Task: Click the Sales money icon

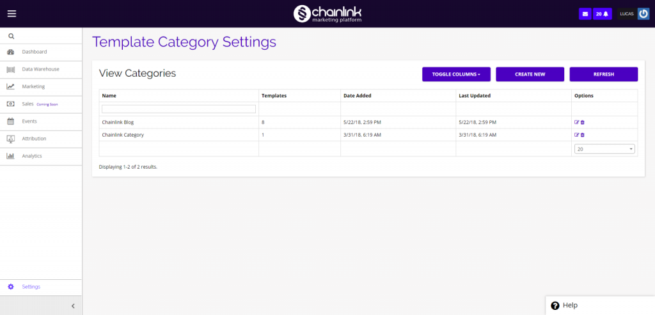Action: point(11,104)
